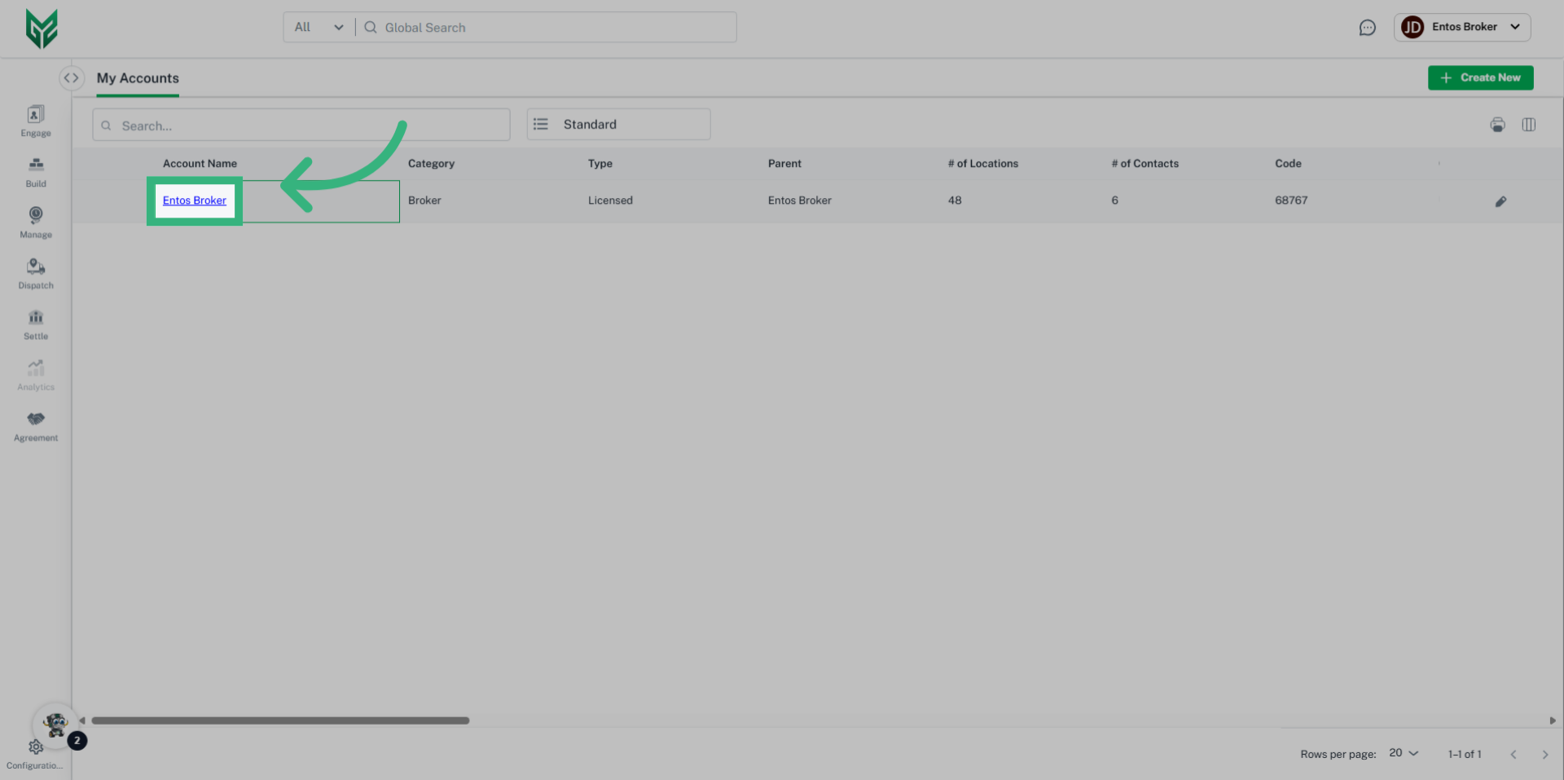Open the Analytics section
The width and height of the screenshot is (1564, 780).
[x=35, y=373]
